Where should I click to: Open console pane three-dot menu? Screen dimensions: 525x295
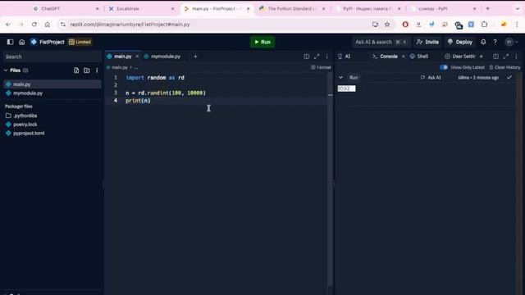click(516, 57)
